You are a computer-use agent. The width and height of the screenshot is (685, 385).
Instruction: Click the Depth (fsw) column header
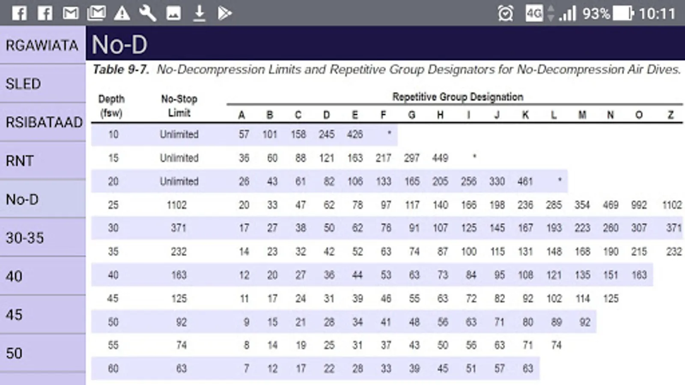pyautogui.click(x=111, y=106)
